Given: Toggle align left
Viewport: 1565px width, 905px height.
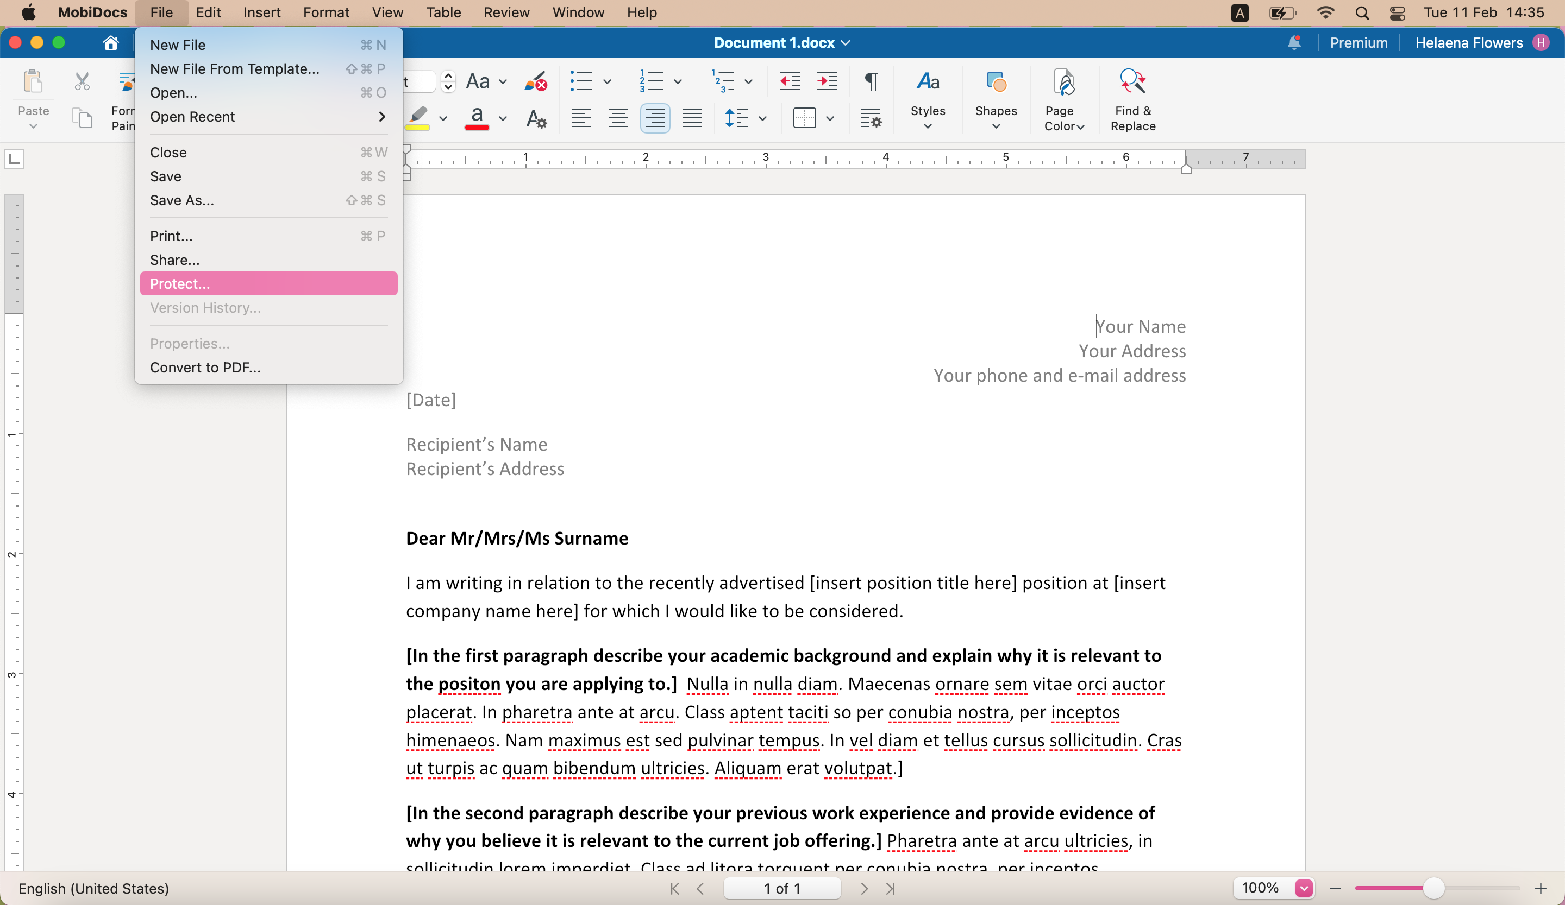Looking at the screenshot, I should coord(581,118).
